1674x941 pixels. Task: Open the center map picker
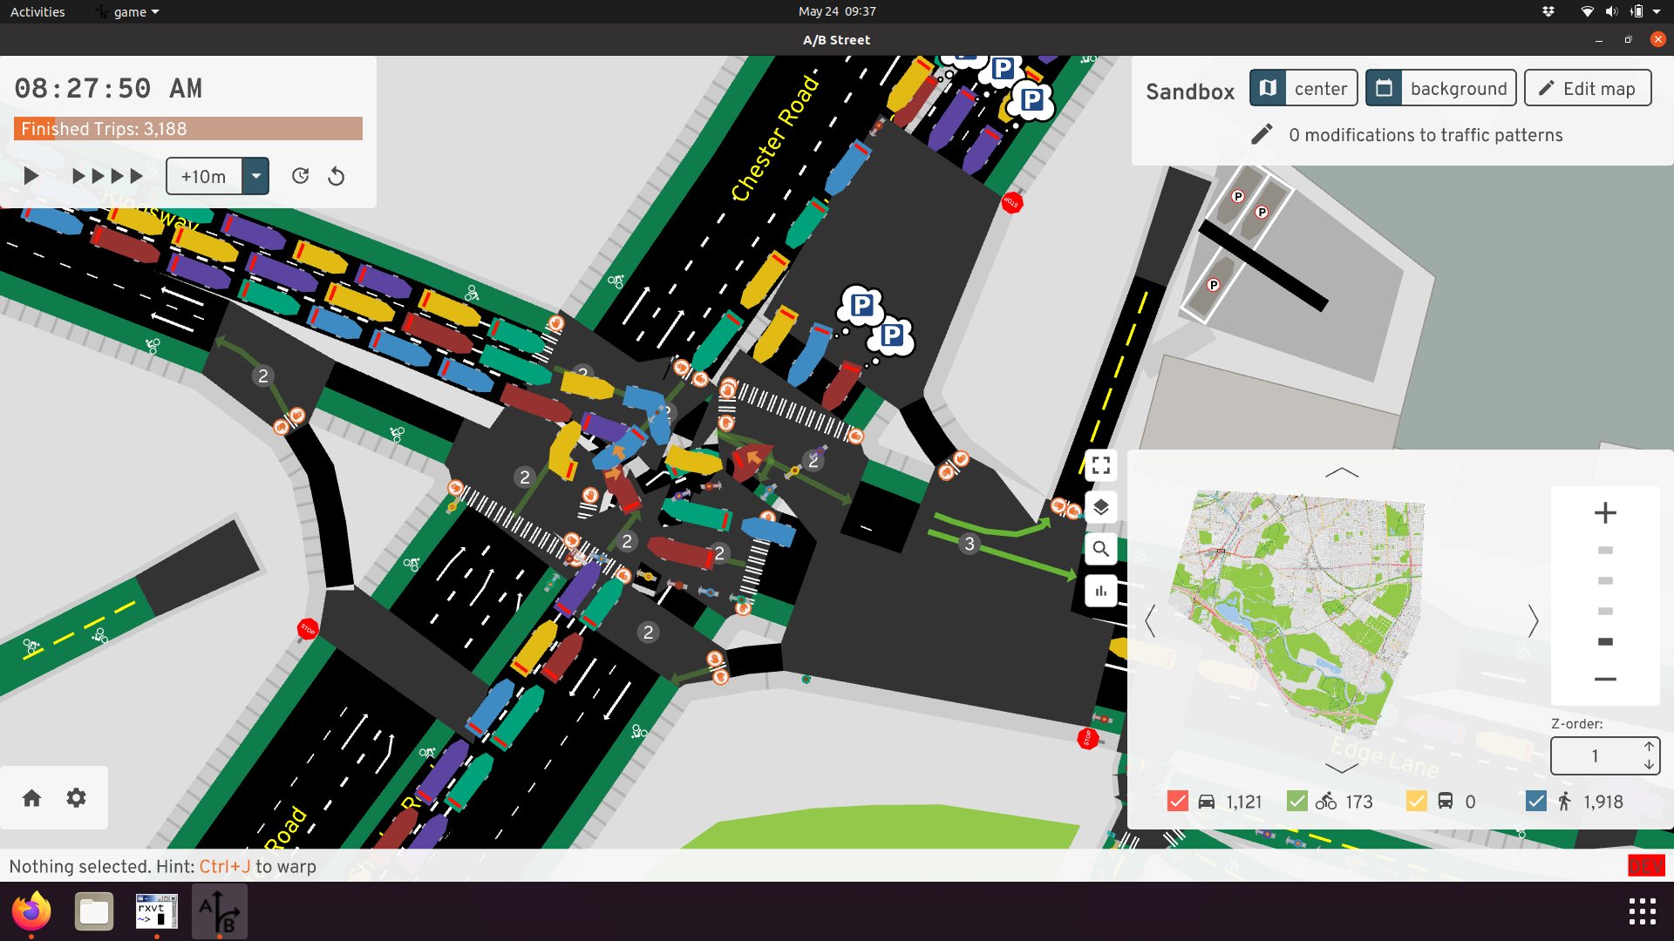point(1303,88)
